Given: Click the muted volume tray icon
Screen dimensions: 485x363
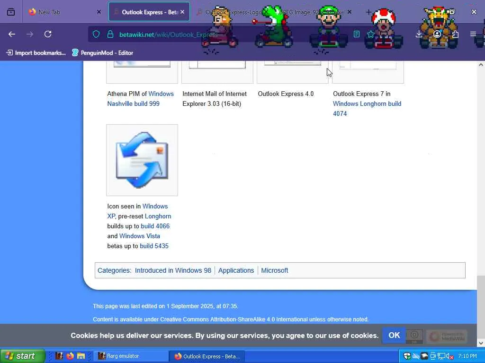Looking at the screenshot, I should 450,356.
